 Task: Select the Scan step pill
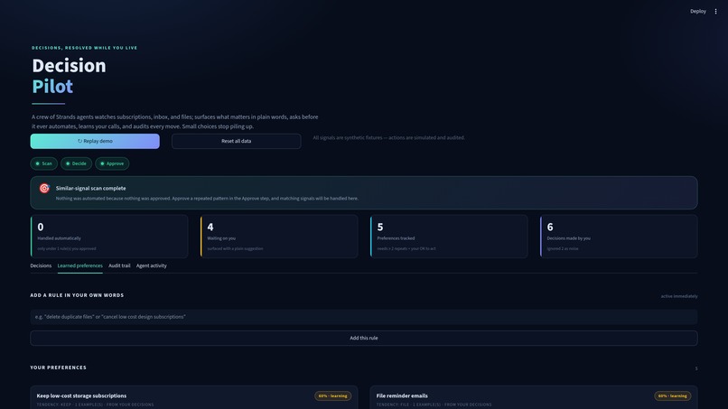tap(44, 163)
